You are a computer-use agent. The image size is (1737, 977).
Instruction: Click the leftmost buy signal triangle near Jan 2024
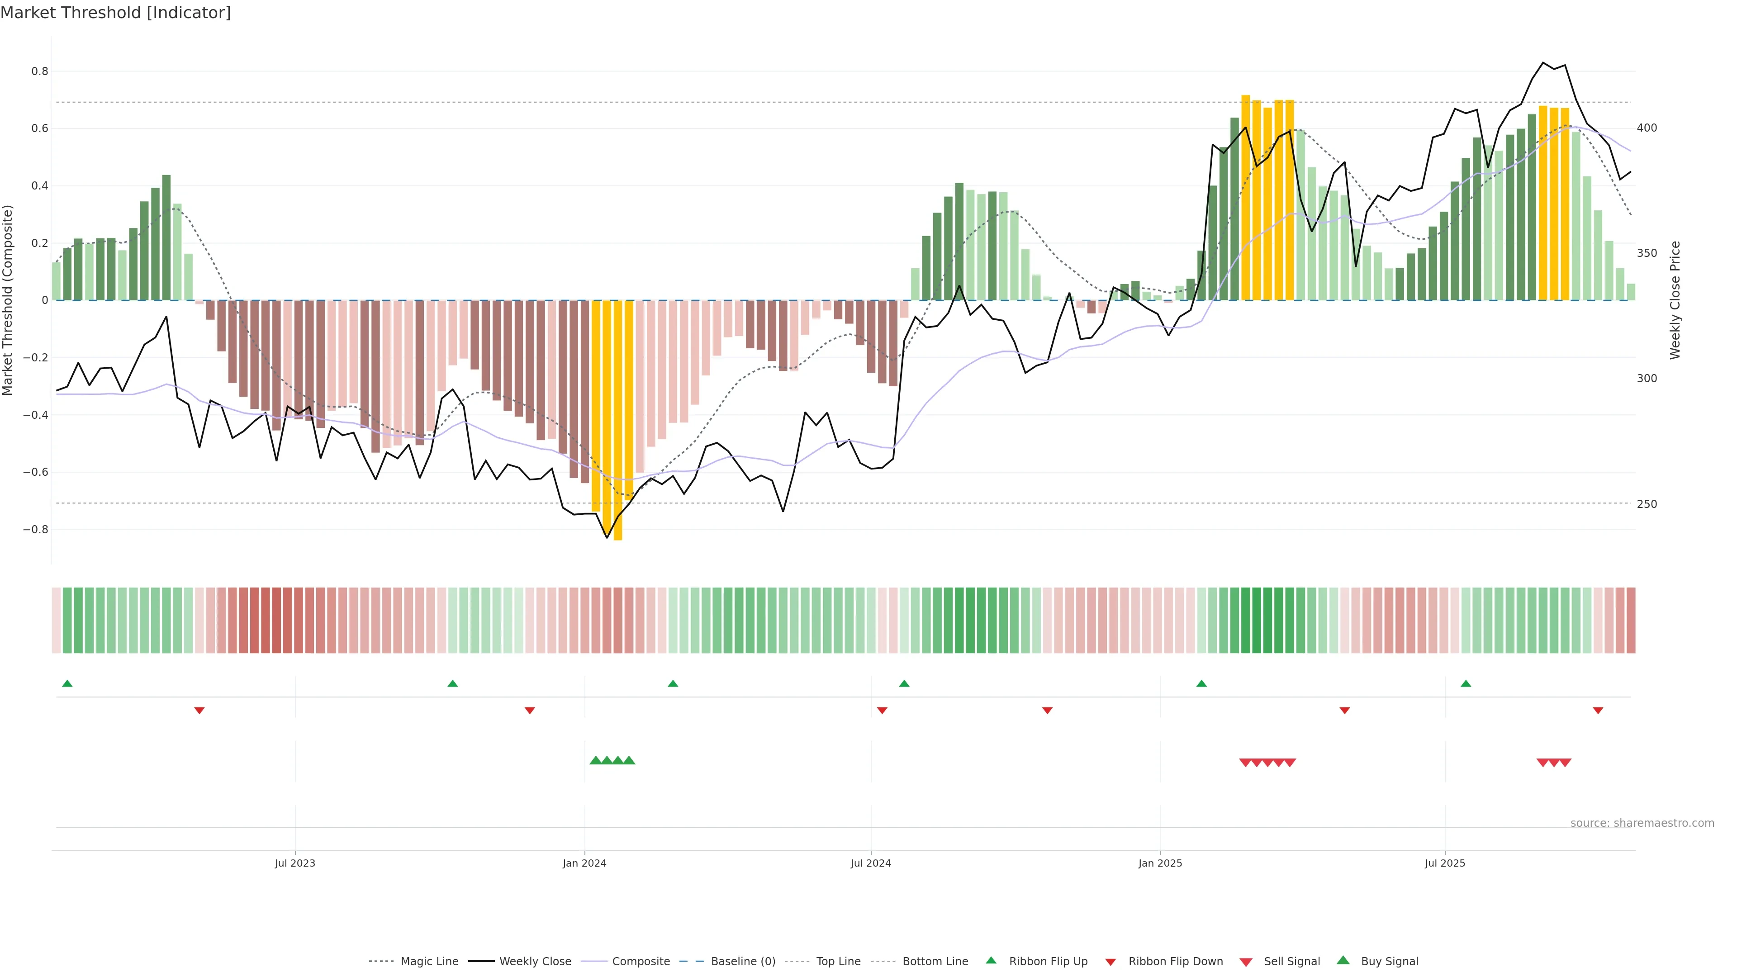click(x=595, y=760)
